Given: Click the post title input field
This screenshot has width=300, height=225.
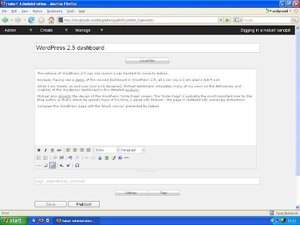Looking at the screenshot, I should point(147,47).
